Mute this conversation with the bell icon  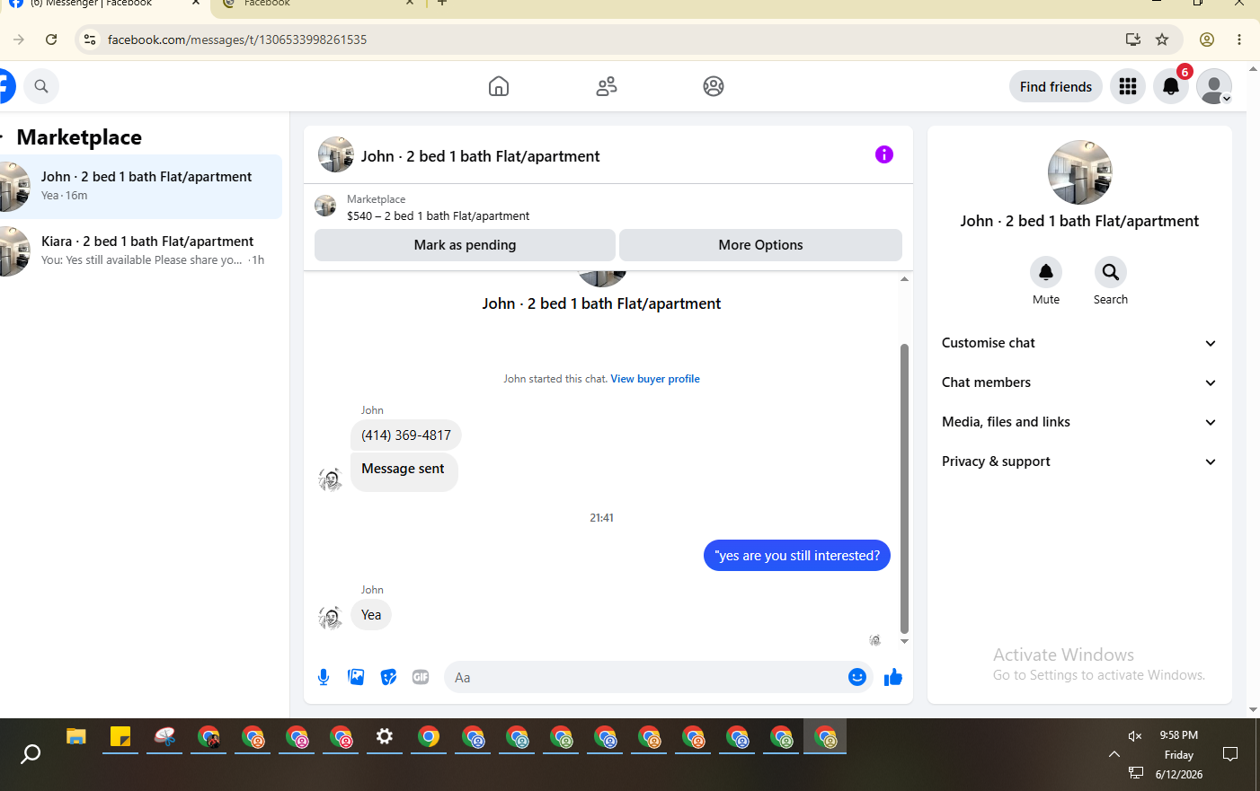pos(1046,272)
